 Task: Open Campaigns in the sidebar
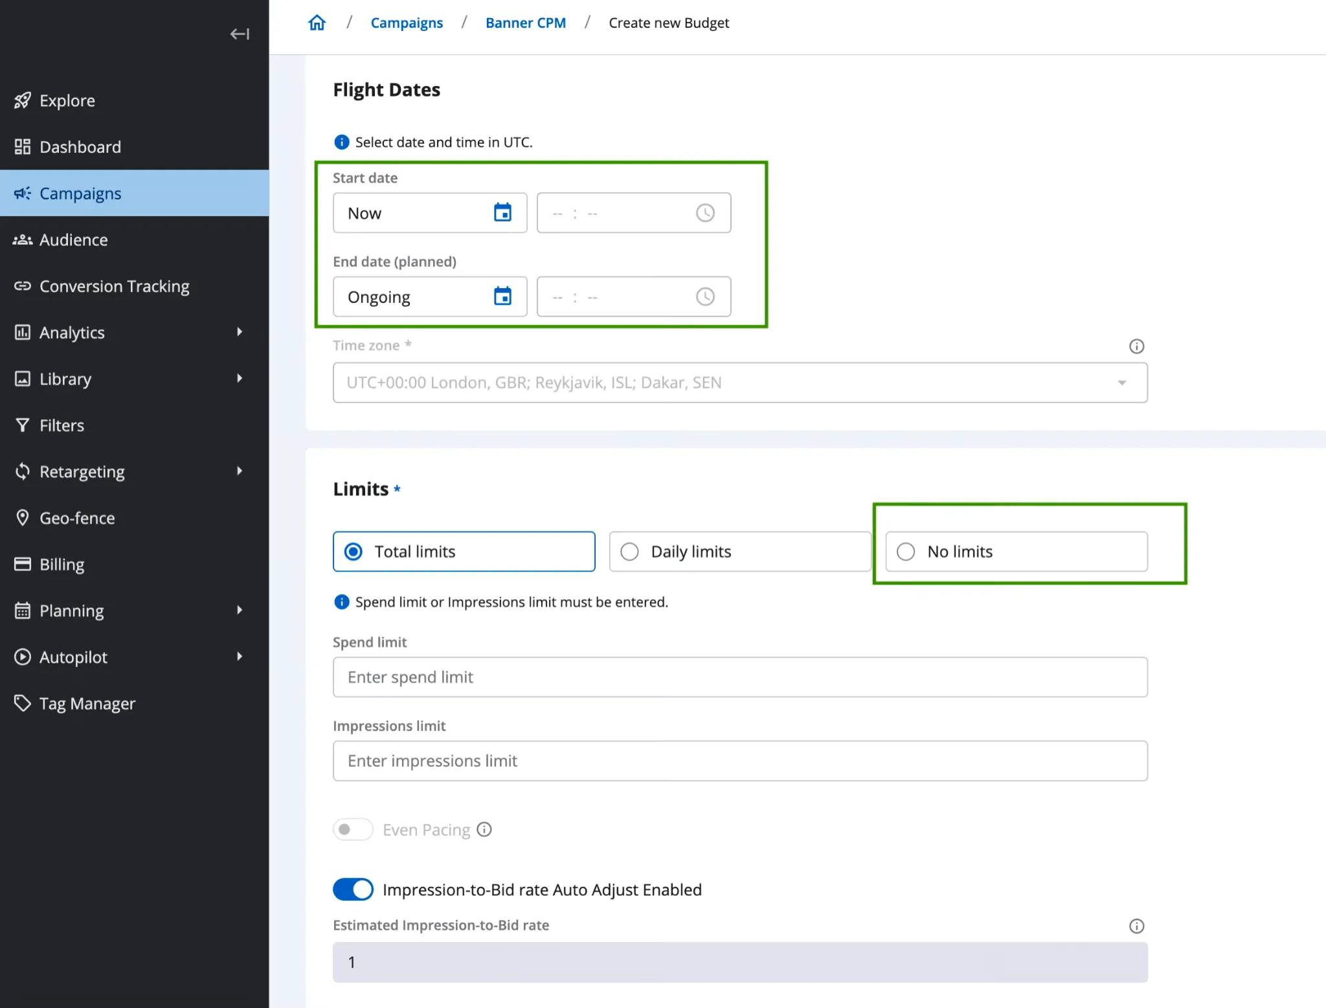tap(135, 193)
